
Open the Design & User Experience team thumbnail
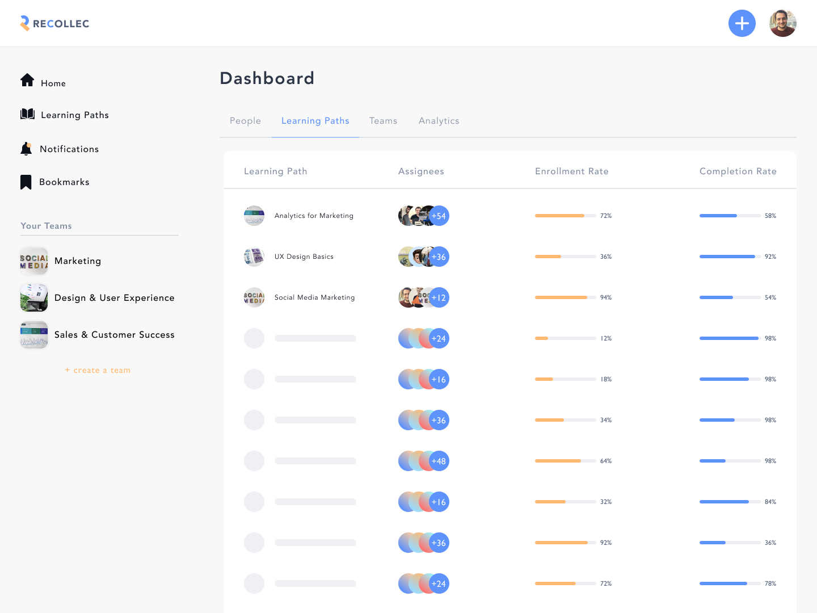34,298
